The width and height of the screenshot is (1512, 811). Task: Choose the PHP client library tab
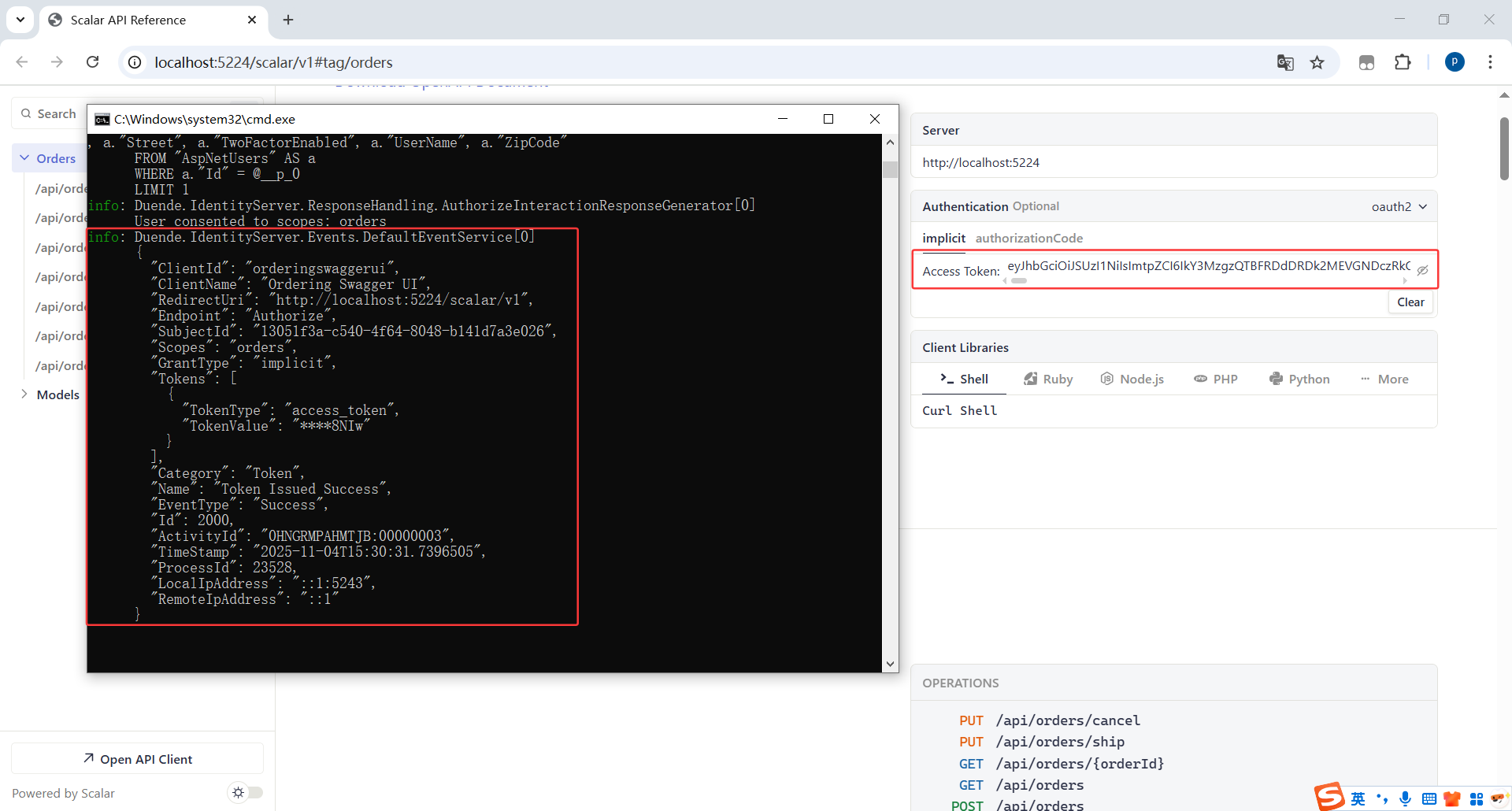(x=1216, y=379)
